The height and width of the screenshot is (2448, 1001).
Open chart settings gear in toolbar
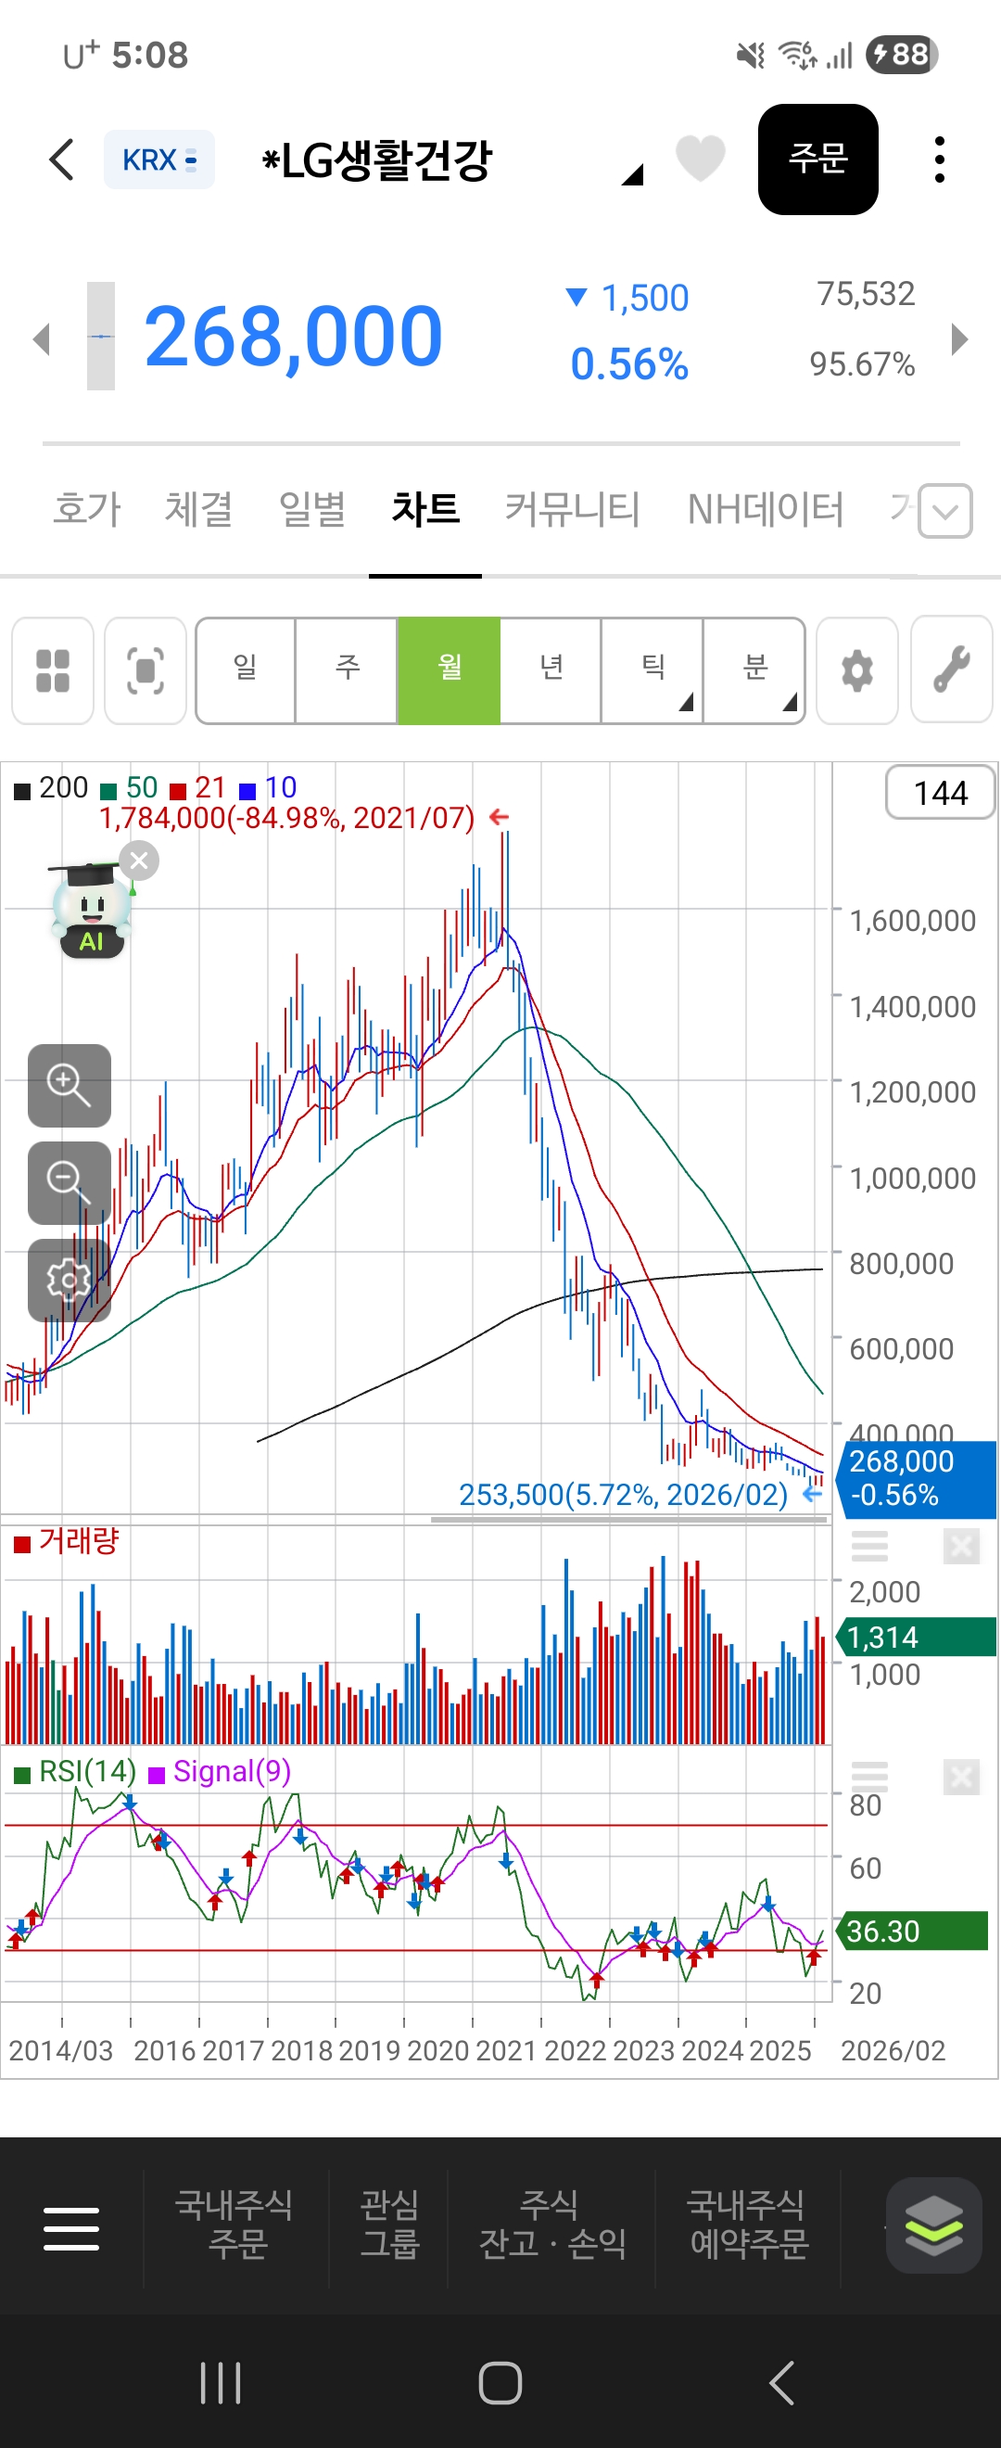tap(856, 670)
